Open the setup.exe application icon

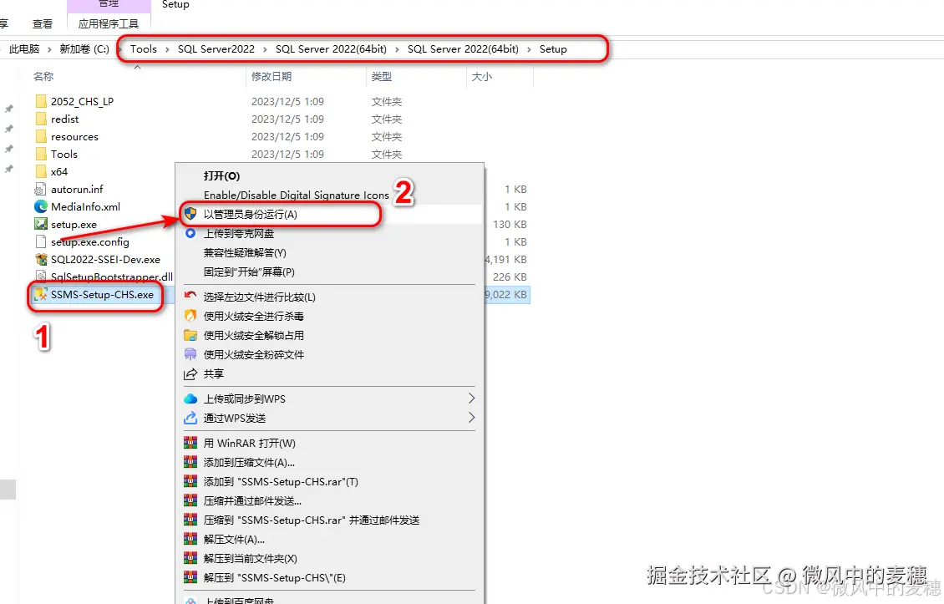(39, 224)
